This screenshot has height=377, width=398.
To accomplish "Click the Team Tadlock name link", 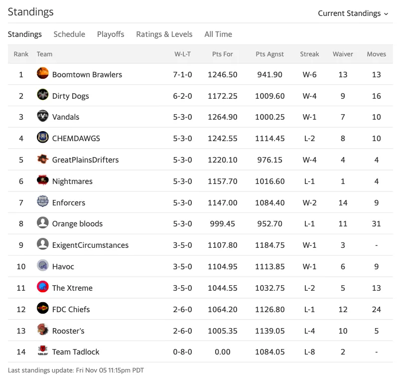I will point(76,352).
